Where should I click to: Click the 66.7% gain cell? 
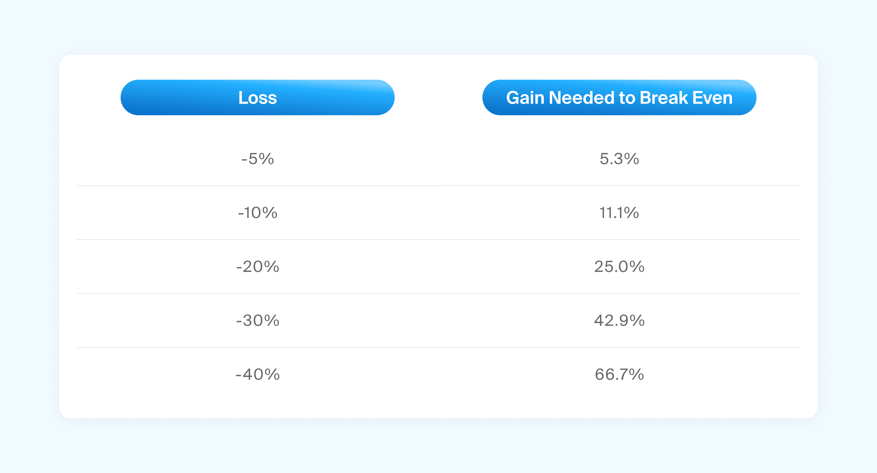tap(619, 374)
